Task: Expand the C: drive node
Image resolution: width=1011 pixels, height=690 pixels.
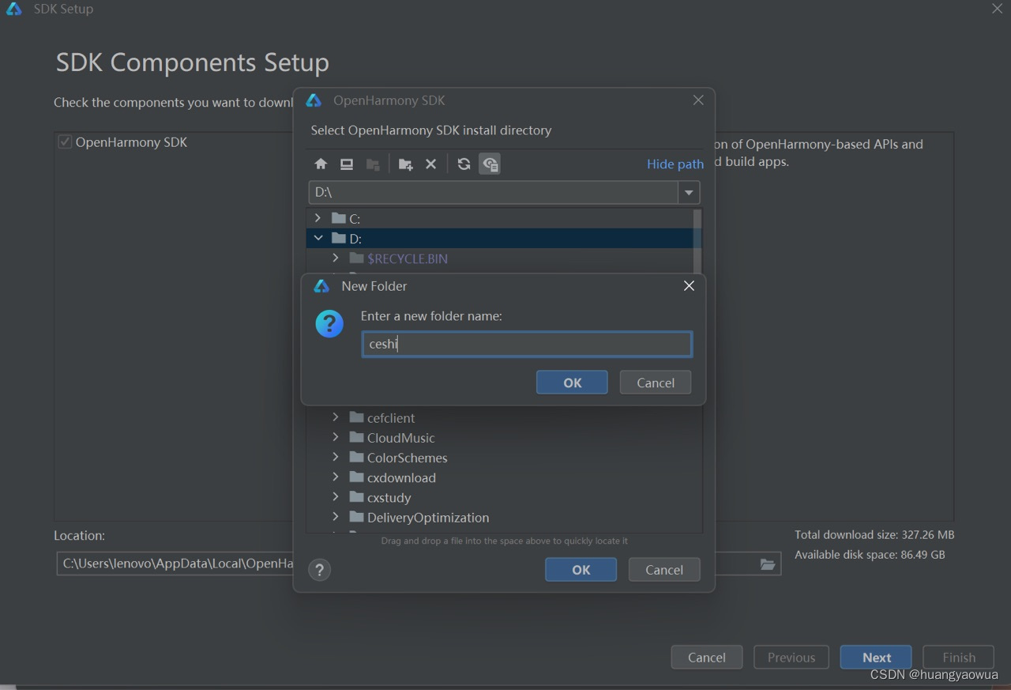Action: [318, 218]
